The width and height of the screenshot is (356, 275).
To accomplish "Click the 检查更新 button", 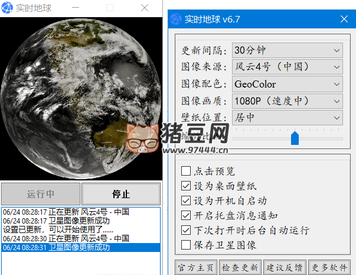I will pyautogui.click(x=240, y=267).
